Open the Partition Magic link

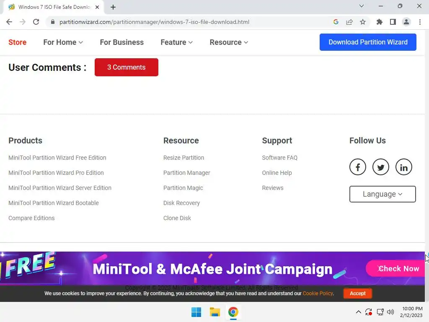tap(183, 188)
